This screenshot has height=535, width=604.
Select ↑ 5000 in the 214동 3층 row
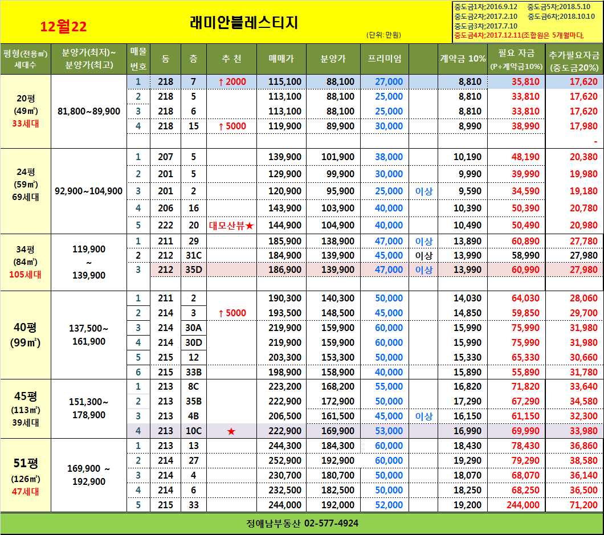coord(232,313)
